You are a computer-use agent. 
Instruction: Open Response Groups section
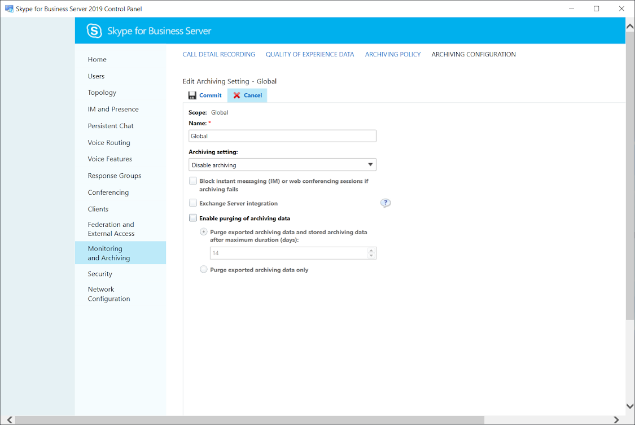point(115,176)
